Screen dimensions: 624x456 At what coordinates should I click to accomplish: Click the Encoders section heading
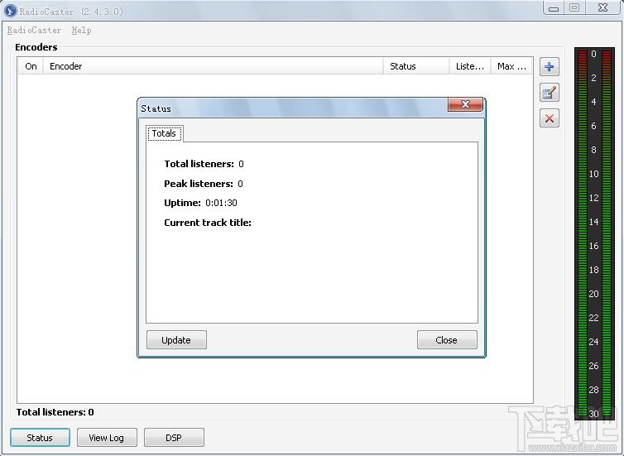coord(36,47)
